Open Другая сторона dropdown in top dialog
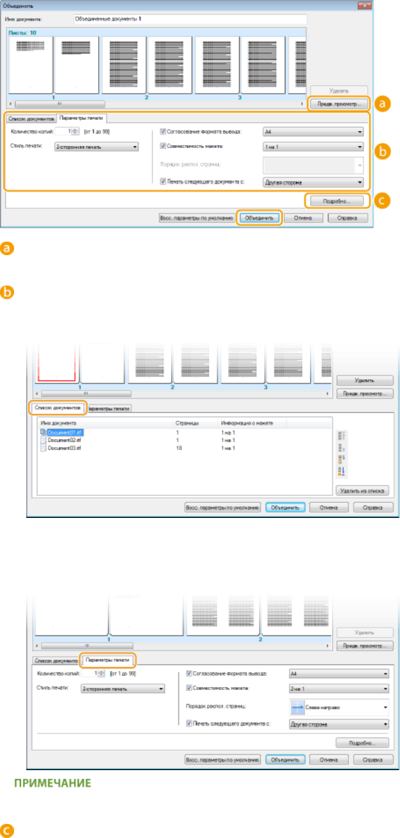The width and height of the screenshot is (400, 838). point(313,182)
